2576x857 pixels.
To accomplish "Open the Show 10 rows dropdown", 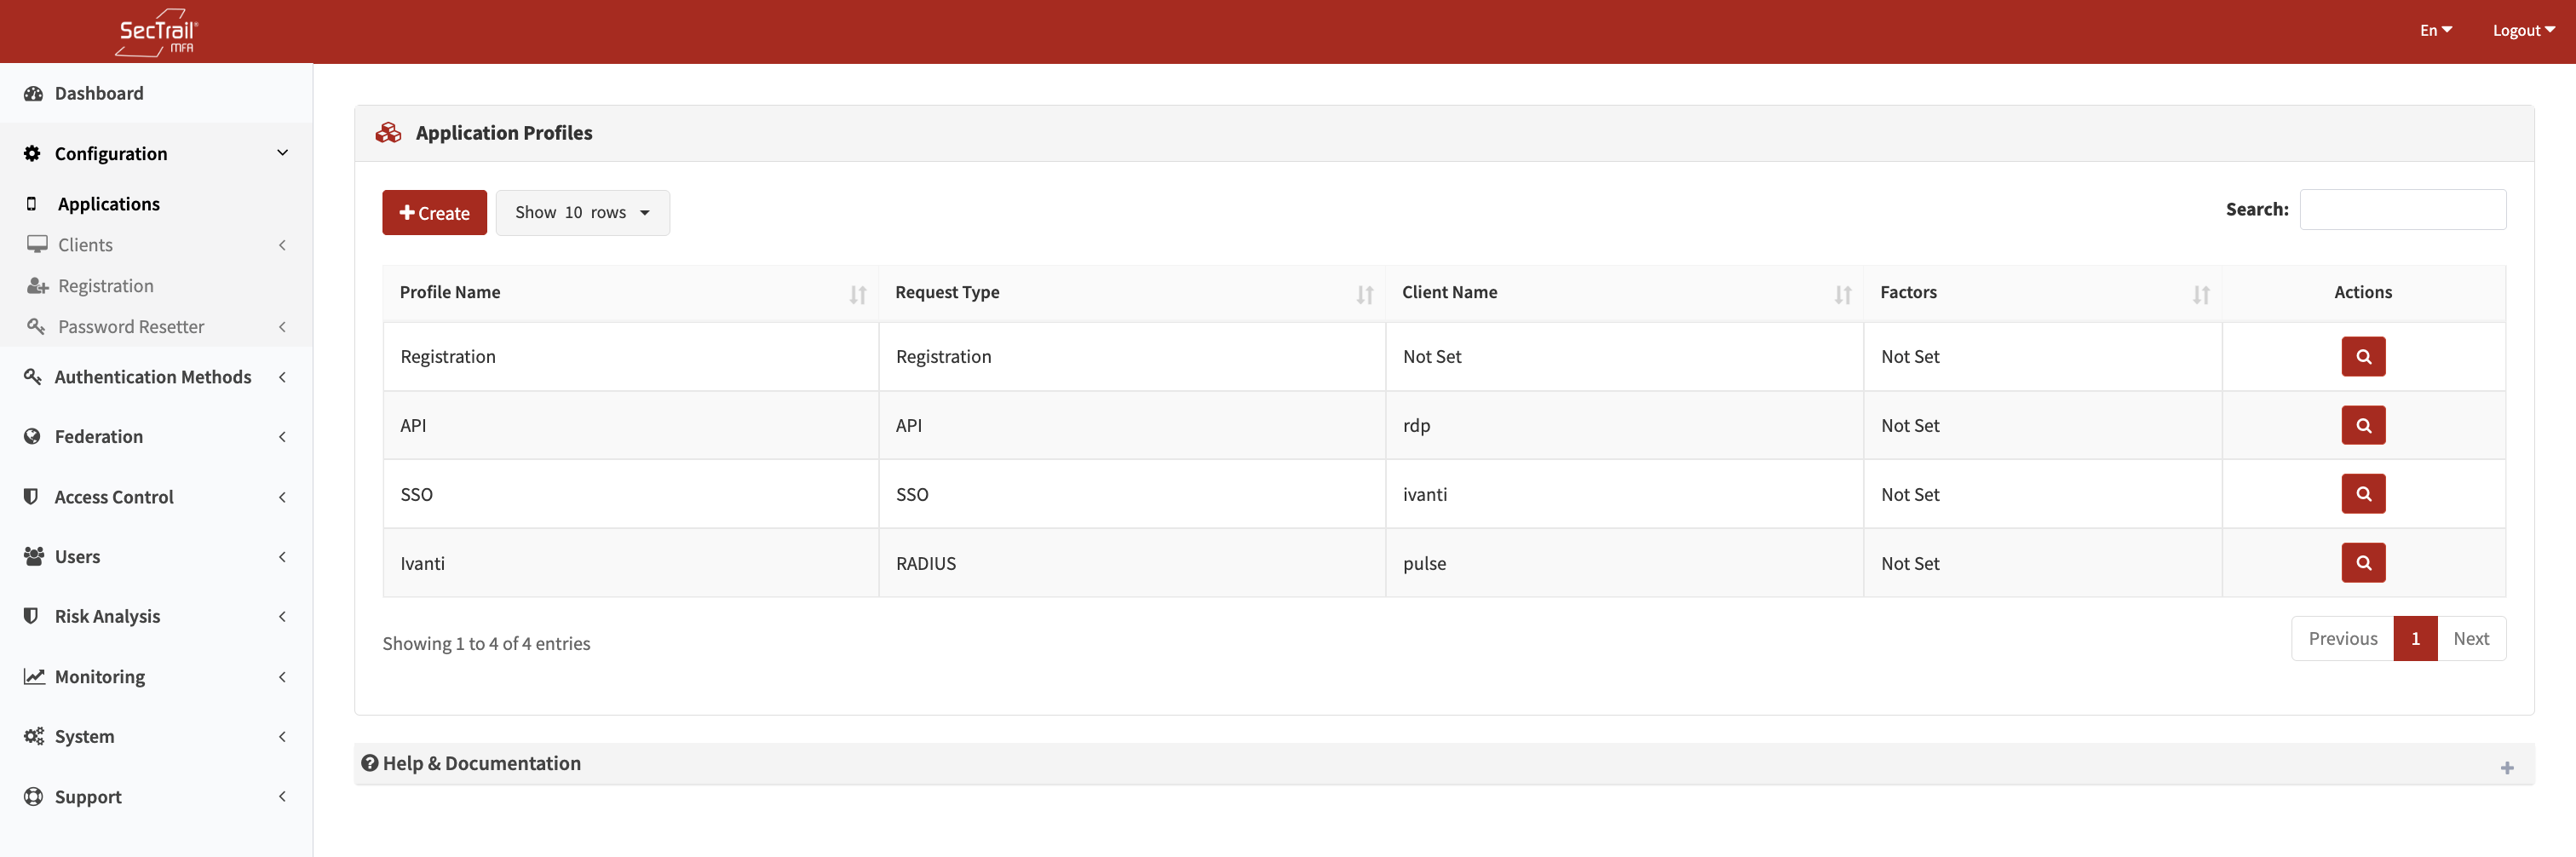I will (x=582, y=213).
